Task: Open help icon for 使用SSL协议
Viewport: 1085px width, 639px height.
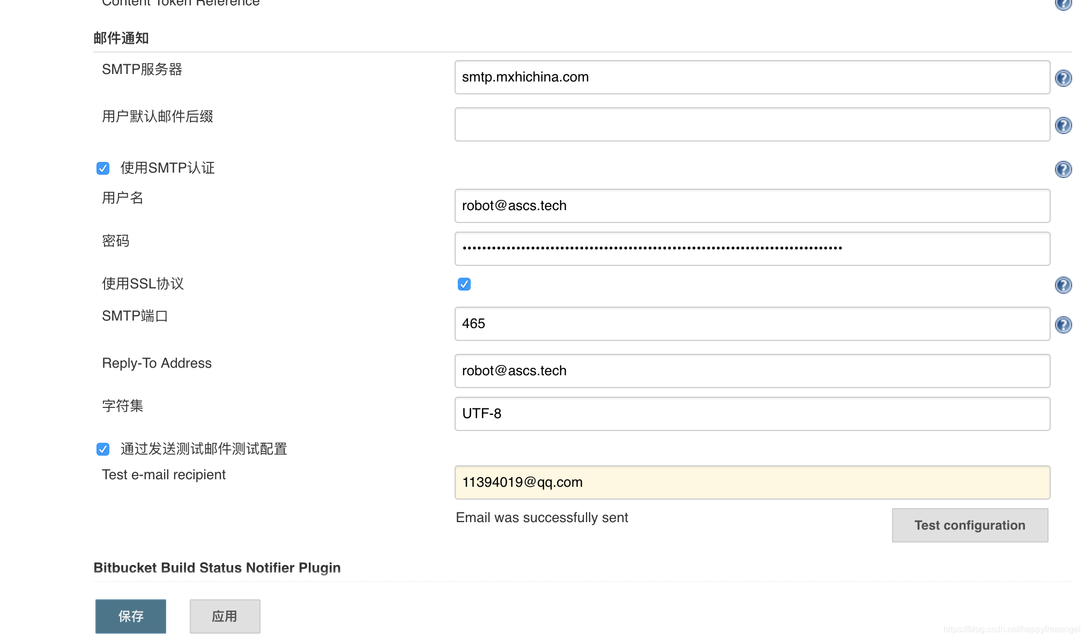Action: (x=1063, y=285)
